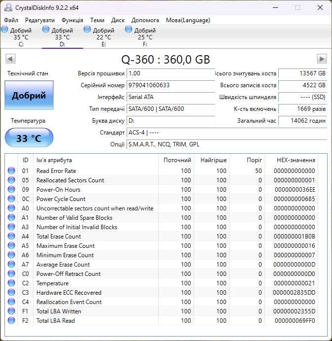Click the total hours value 14062 годин
The width and height of the screenshot is (332, 341).
(x=302, y=120)
